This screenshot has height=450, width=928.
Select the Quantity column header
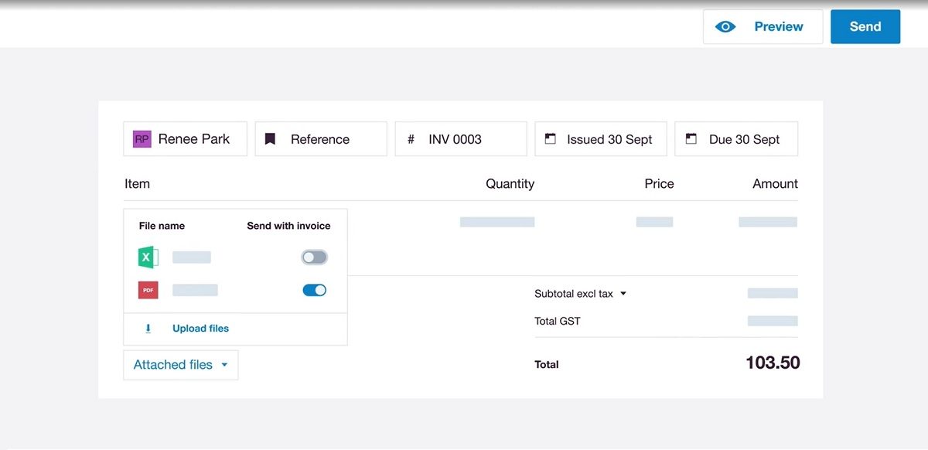pos(510,183)
